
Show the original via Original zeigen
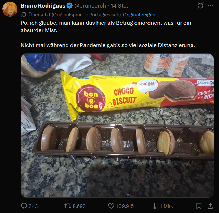(x=139, y=15)
